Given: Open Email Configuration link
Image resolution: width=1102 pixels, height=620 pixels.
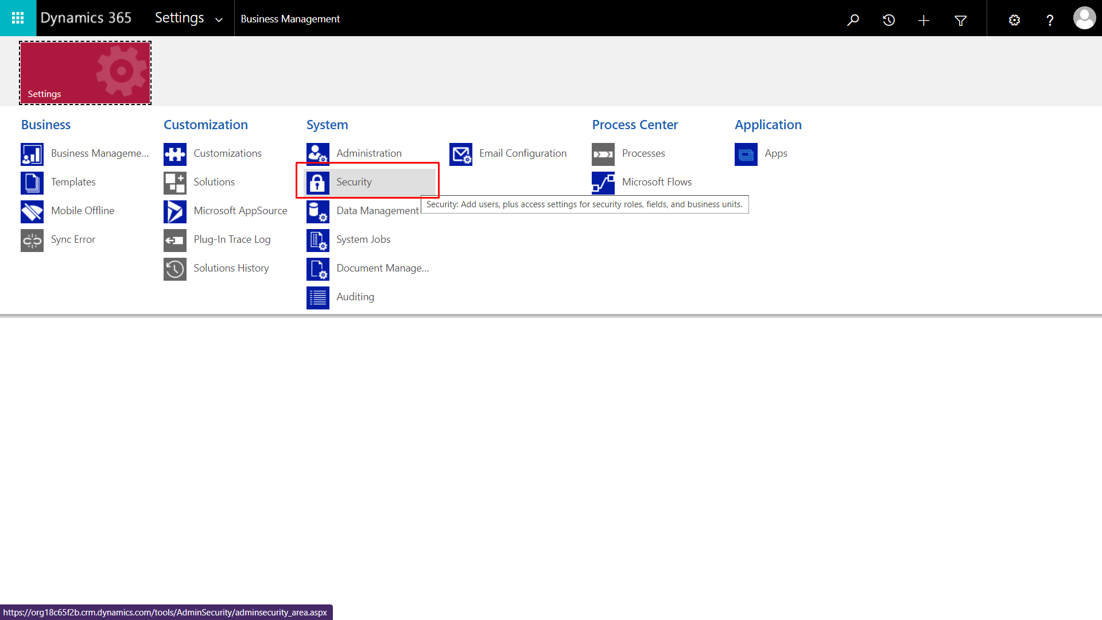Looking at the screenshot, I should [x=522, y=153].
